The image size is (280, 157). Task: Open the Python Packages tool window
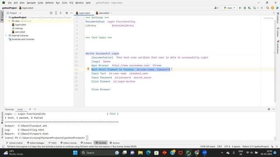tap(35, 143)
